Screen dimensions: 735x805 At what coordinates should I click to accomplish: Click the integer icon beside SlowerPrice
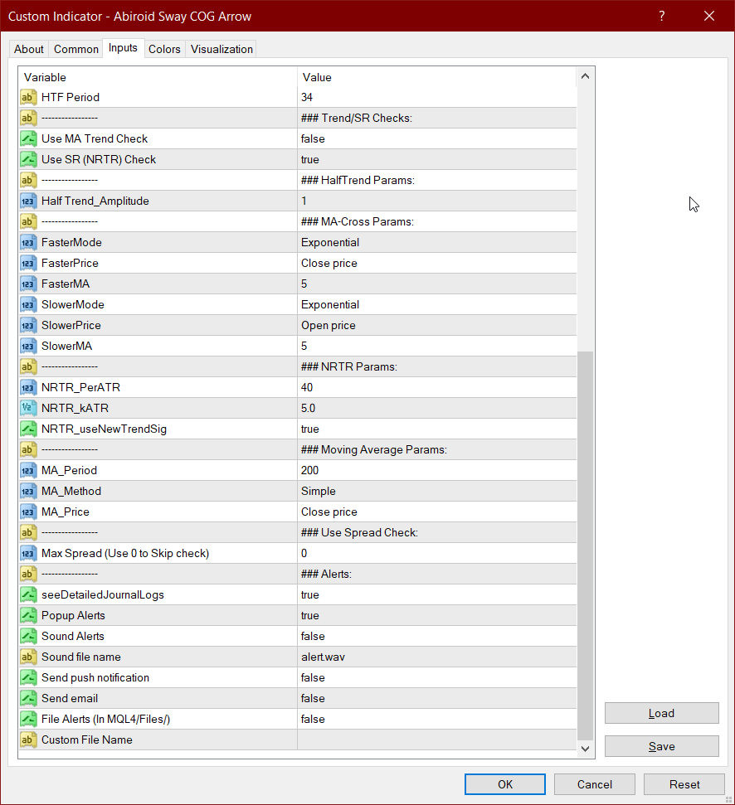[x=28, y=325]
